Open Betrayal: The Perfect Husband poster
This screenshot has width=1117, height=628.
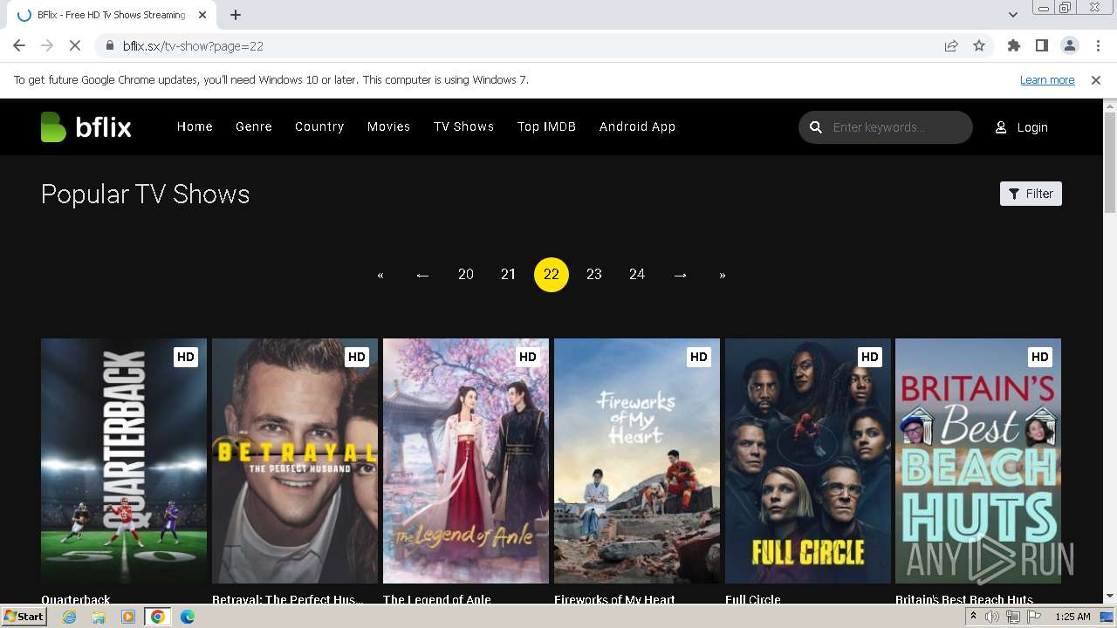(295, 461)
